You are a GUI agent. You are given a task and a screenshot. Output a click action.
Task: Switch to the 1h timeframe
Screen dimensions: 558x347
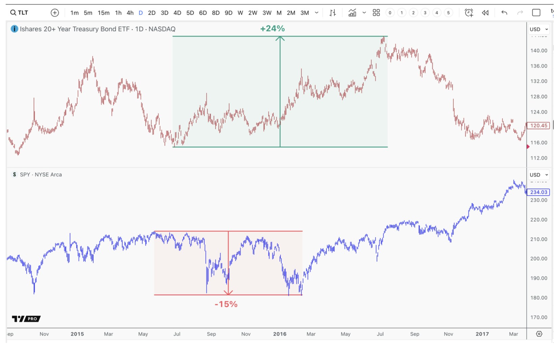pyautogui.click(x=118, y=12)
